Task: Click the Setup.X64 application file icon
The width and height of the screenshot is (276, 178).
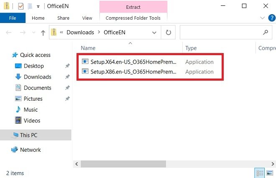Action: pyautogui.click(x=85, y=61)
